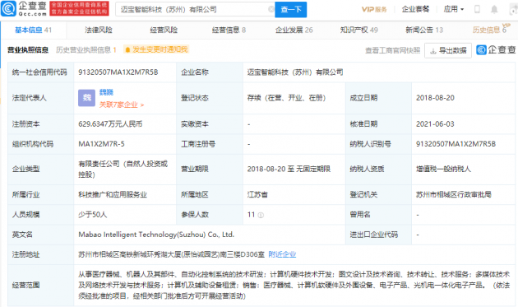Clear the search box with the X icon
The height and width of the screenshot is (307, 518).
pyautogui.click(x=271, y=9)
